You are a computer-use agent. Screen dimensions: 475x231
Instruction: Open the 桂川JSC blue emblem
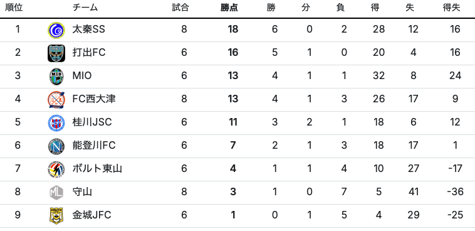[56, 123]
